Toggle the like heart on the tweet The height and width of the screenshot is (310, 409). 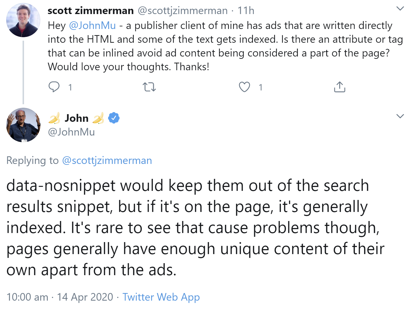(244, 87)
